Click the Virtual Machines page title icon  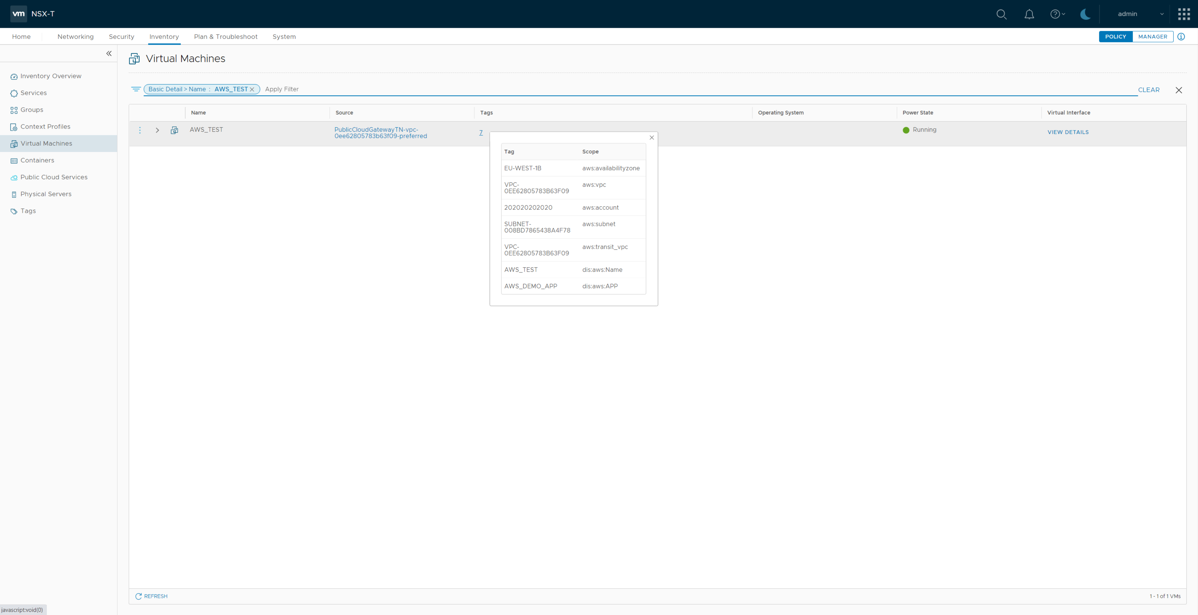click(x=134, y=59)
